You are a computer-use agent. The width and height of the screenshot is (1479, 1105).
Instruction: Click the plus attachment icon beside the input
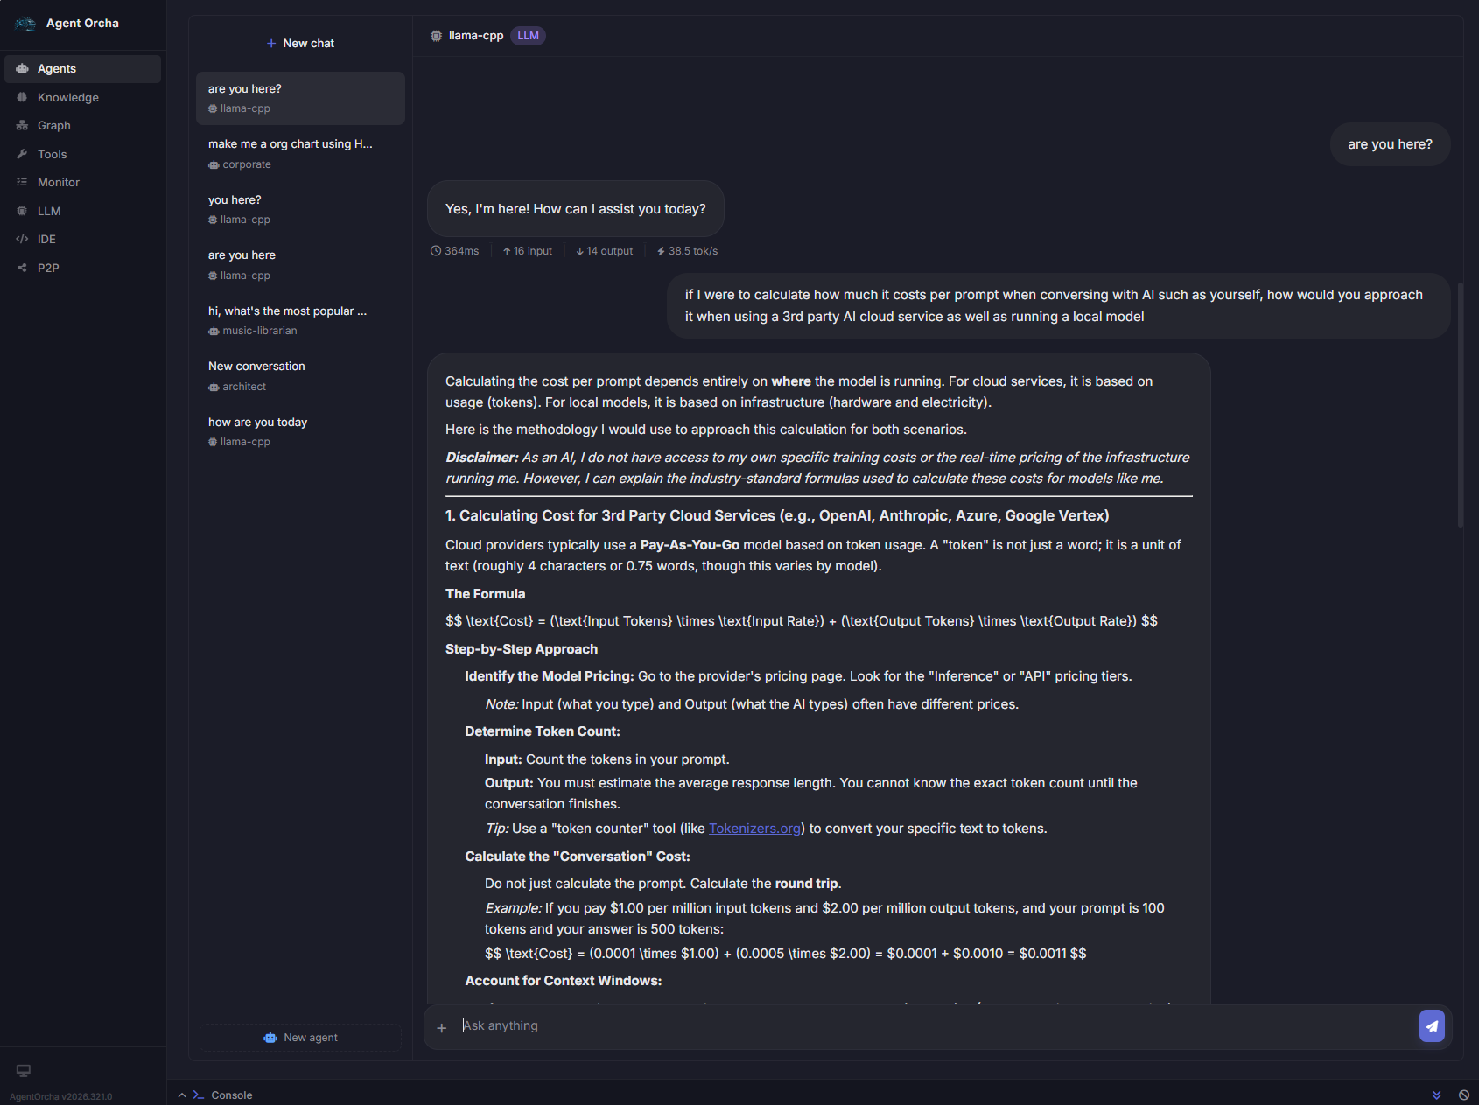click(442, 1028)
